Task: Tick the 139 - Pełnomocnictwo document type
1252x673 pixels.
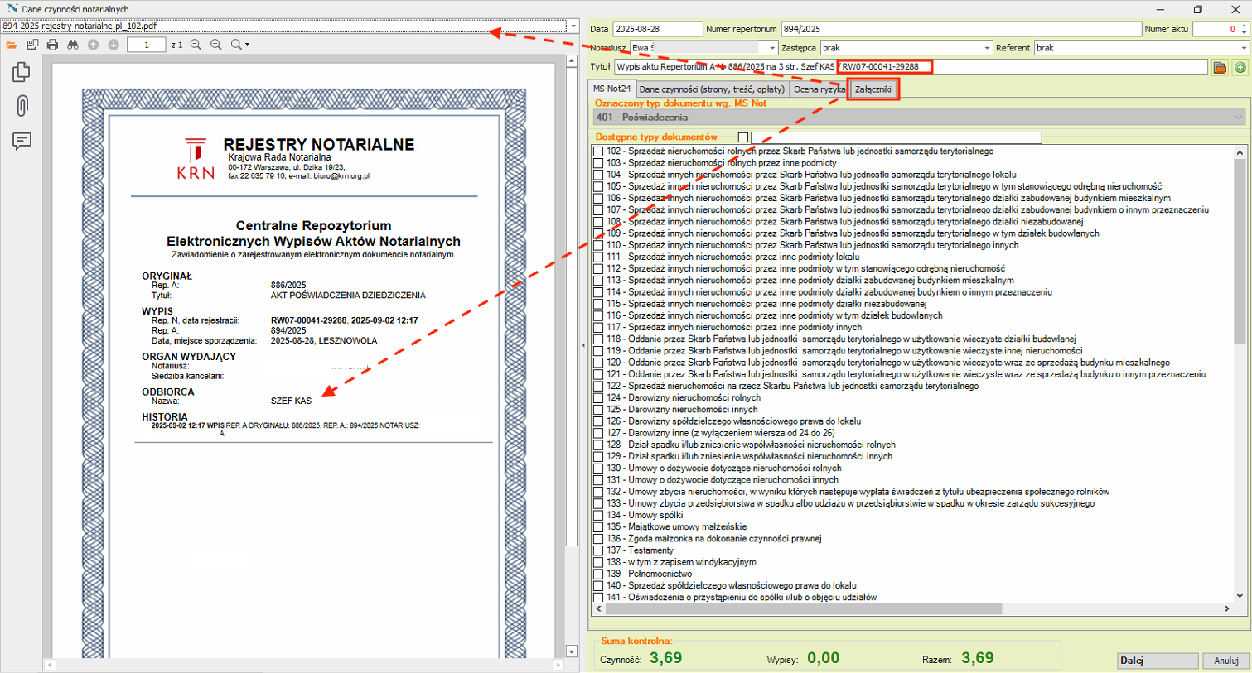Action: pos(598,574)
